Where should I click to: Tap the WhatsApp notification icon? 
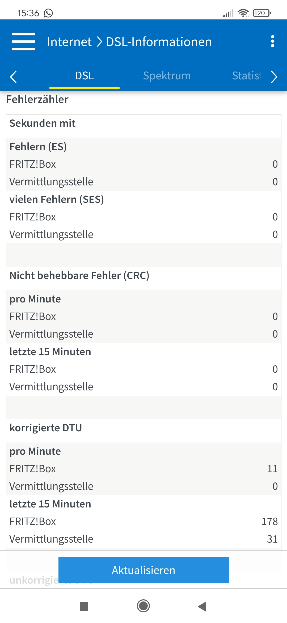48,13
